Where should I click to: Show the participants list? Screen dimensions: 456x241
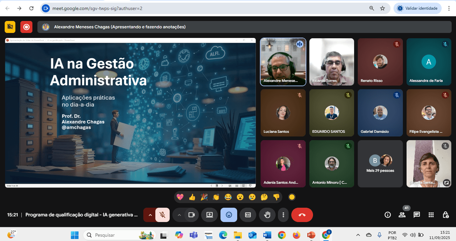click(402, 215)
